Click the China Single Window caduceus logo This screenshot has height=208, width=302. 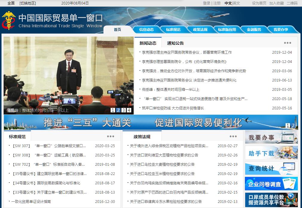[x=8, y=20]
